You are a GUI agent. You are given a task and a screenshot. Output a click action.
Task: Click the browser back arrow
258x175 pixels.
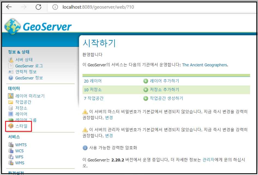coord(9,7)
